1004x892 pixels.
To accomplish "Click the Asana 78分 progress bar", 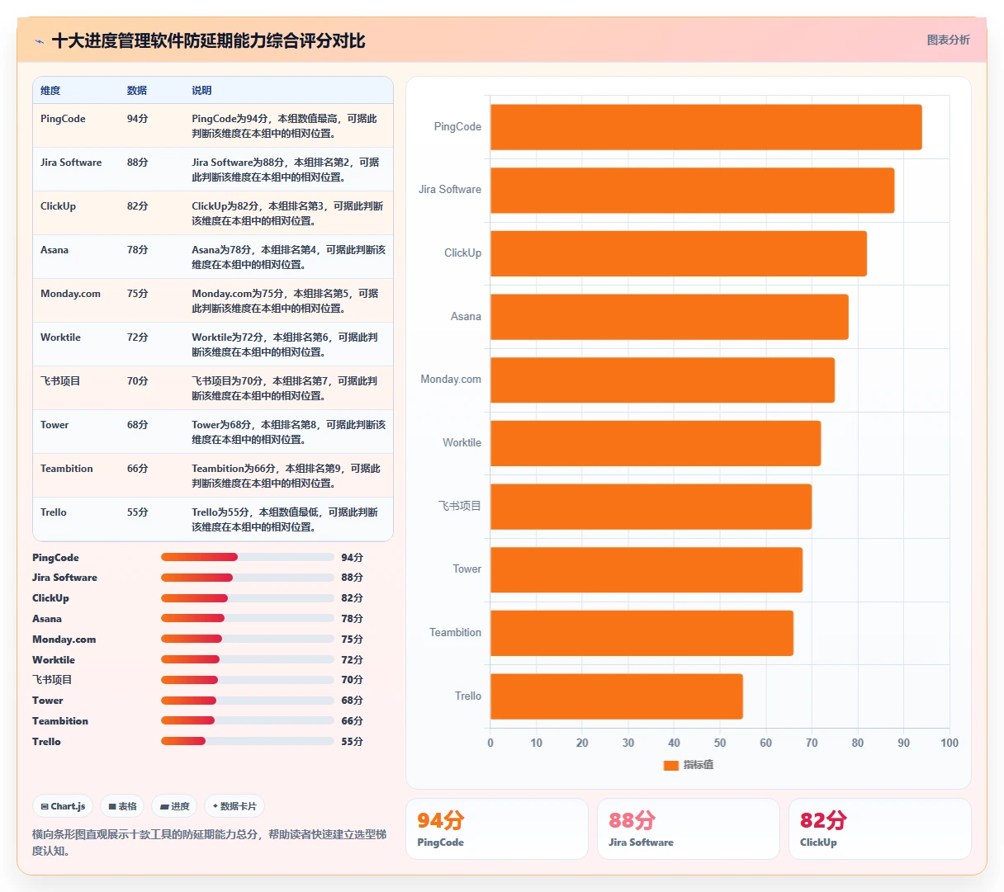I will (248, 618).
